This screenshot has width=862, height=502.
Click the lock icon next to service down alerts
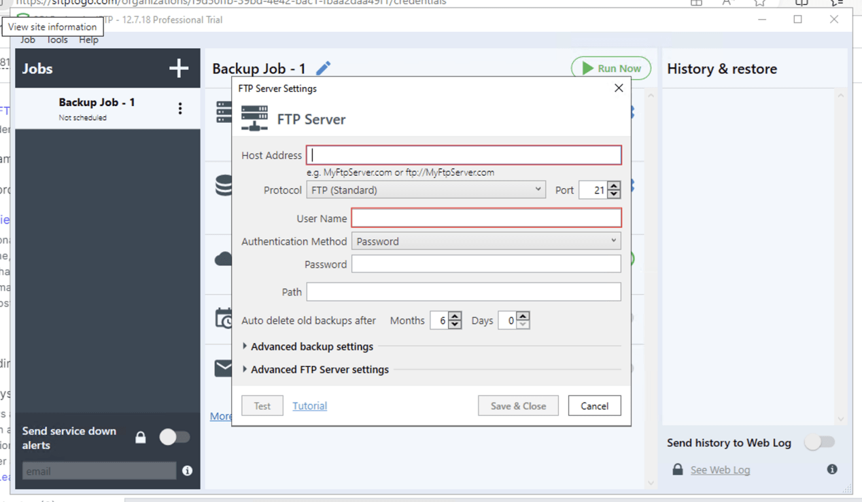[x=140, y=437]
